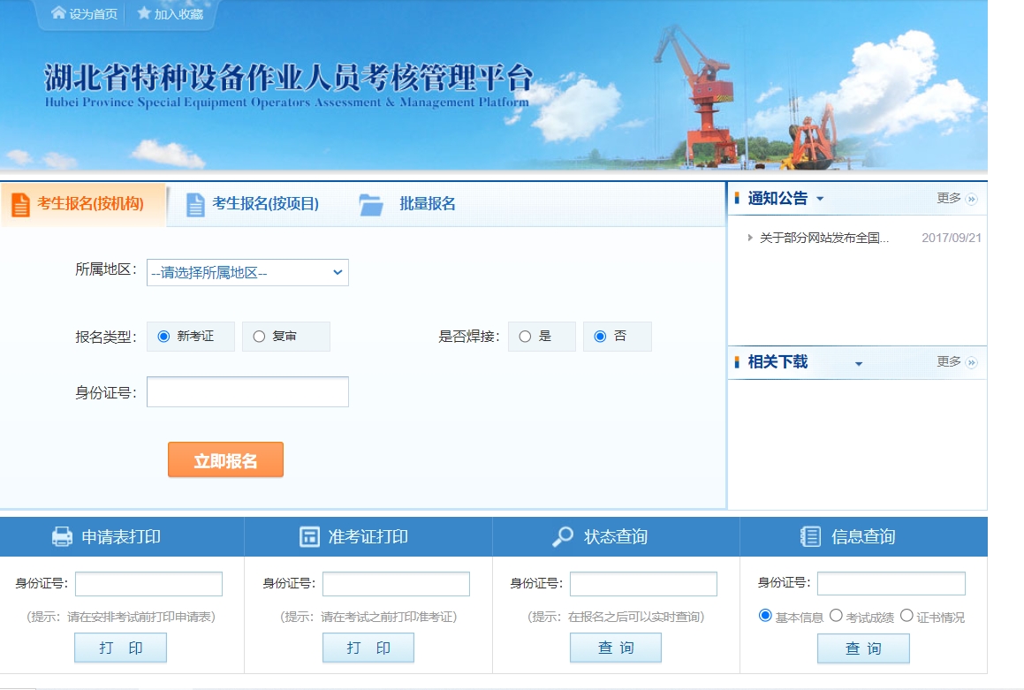Select 基本信息 radio in 信息查询
This screenshot has height=690, width=1024.
(x=765, y=616)
